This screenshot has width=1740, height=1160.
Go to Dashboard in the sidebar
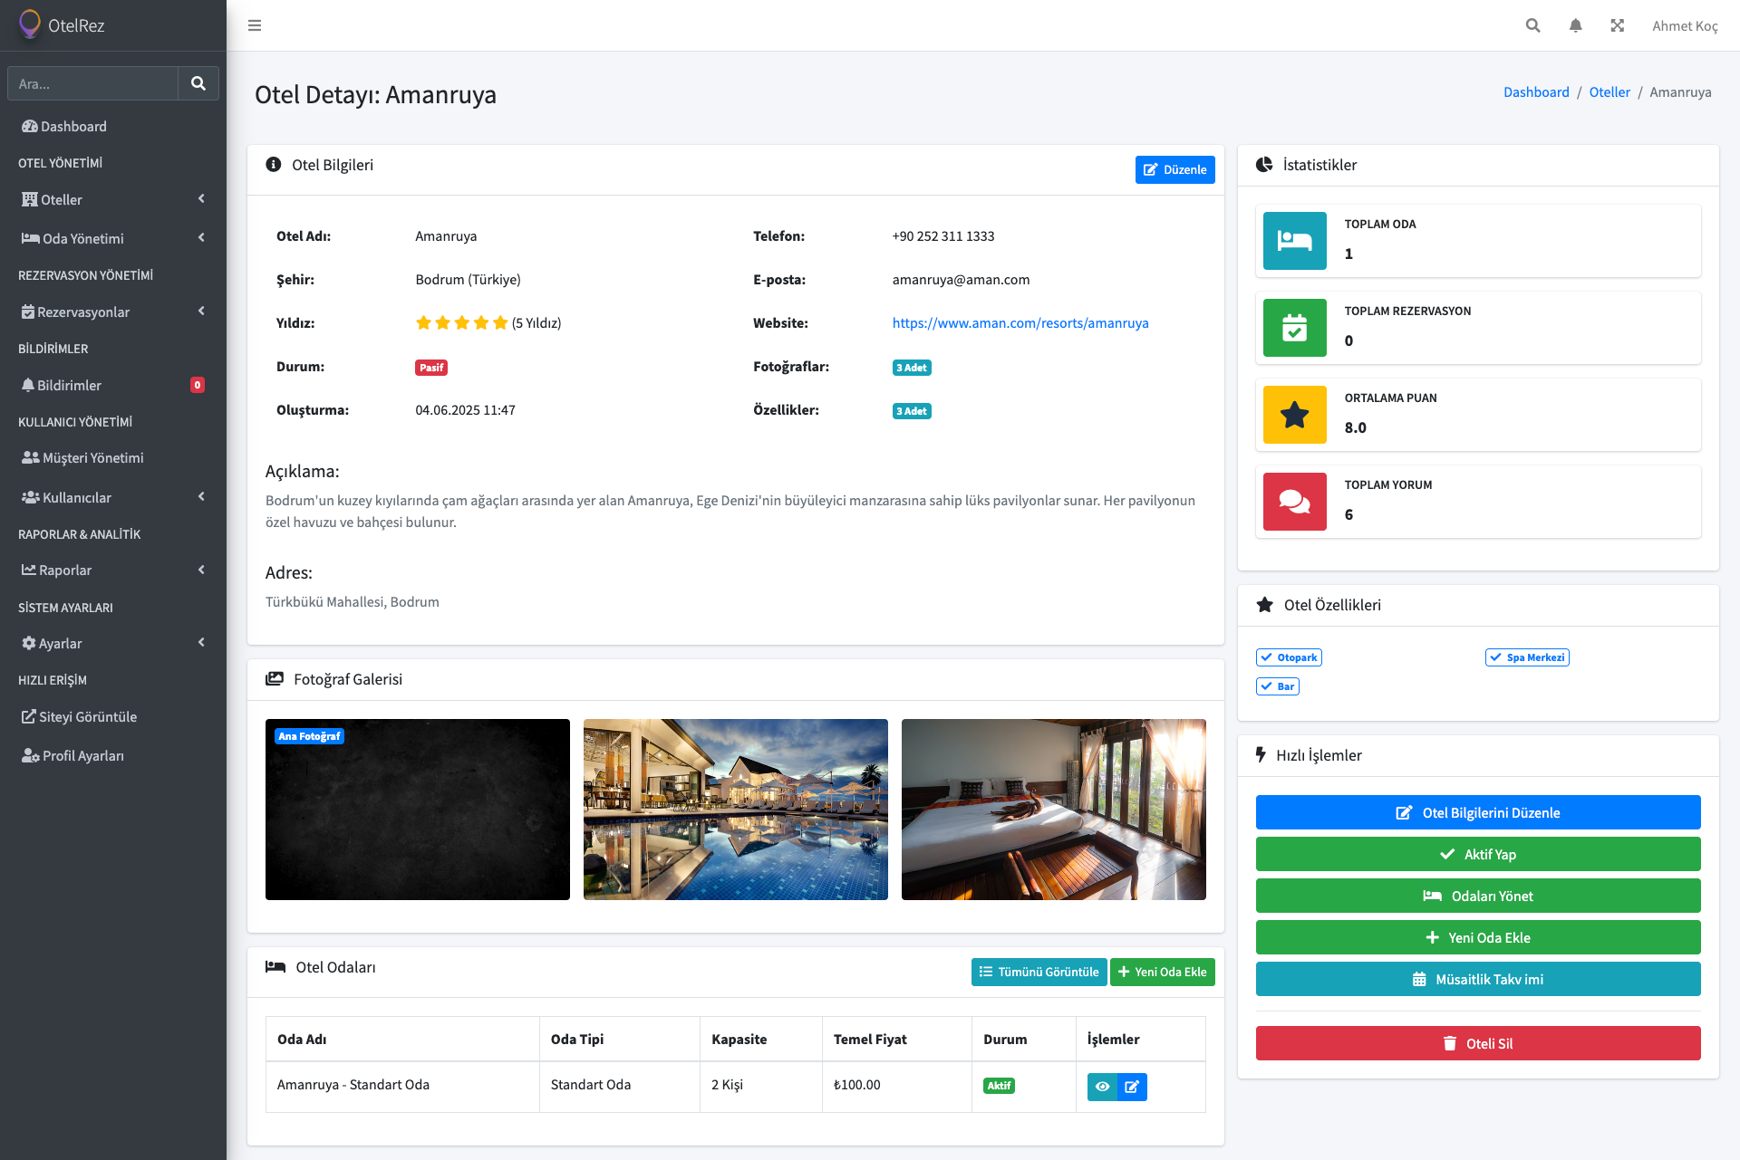[113, 126]
